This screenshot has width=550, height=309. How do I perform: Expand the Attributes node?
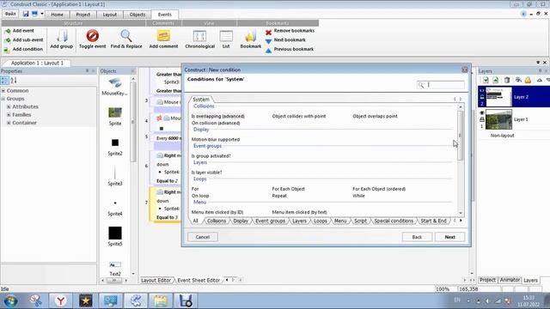click(9, 106)
